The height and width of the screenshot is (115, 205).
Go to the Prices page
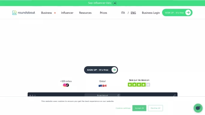tap(104, 13)
